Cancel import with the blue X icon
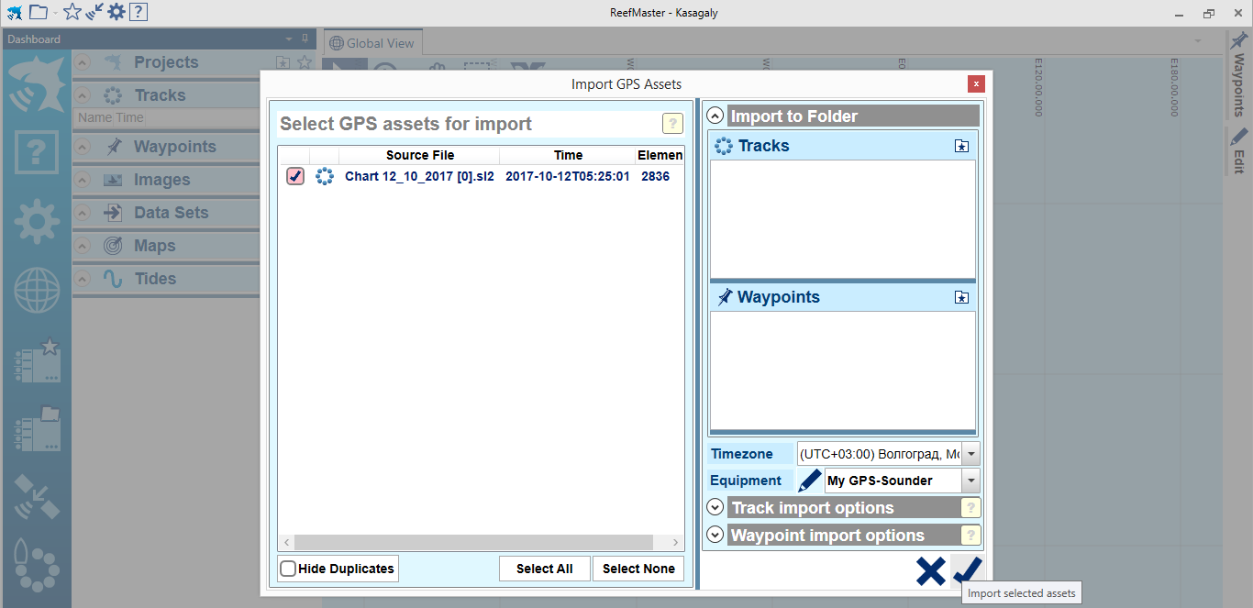 click(x=930, y=571)
